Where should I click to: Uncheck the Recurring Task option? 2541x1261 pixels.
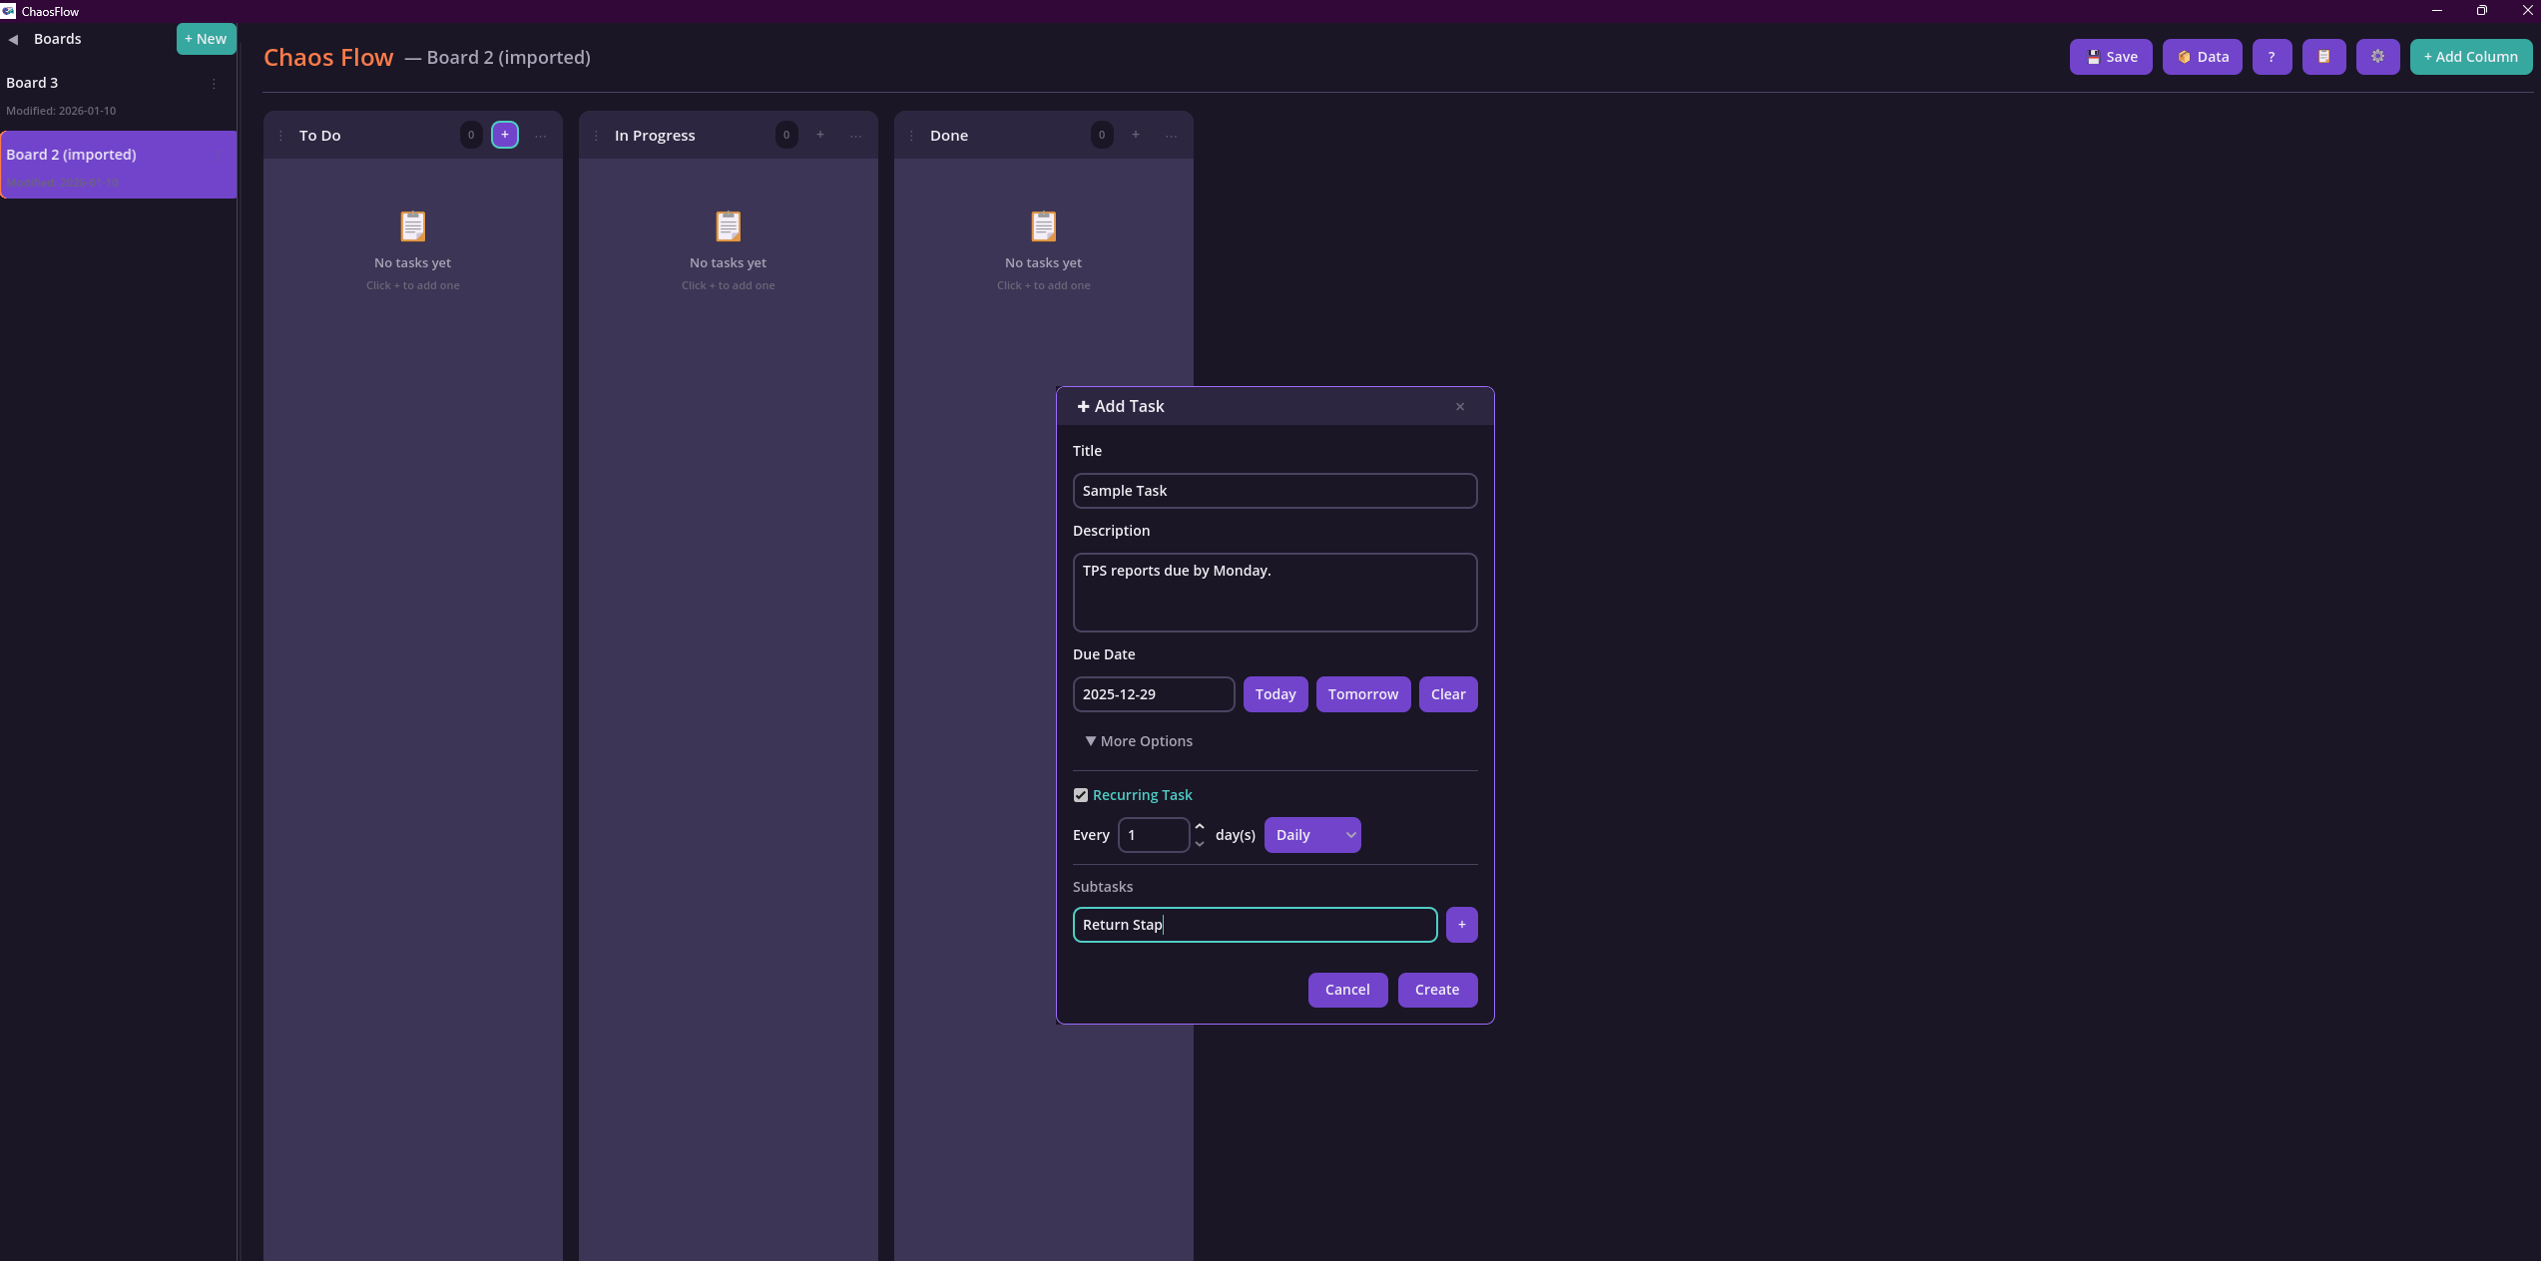[x=1081, y=795]
